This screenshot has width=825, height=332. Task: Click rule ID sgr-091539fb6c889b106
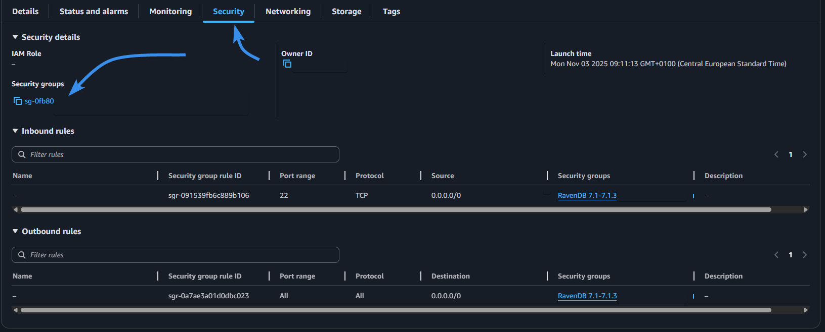(x=209, y=195)
